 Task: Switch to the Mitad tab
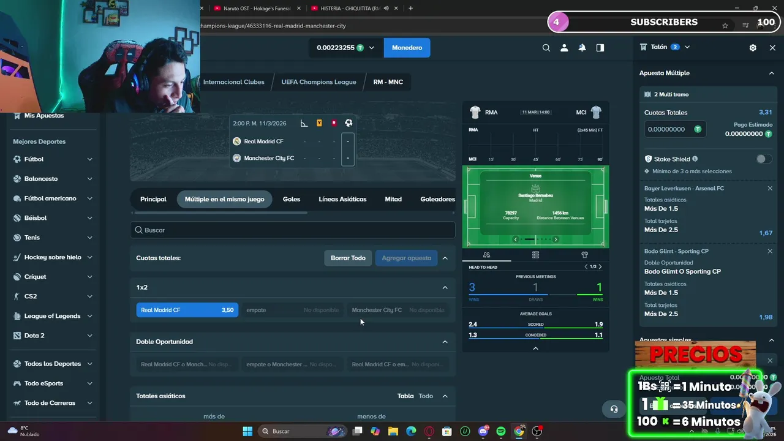pyautogui.click(x=393, y=199)
